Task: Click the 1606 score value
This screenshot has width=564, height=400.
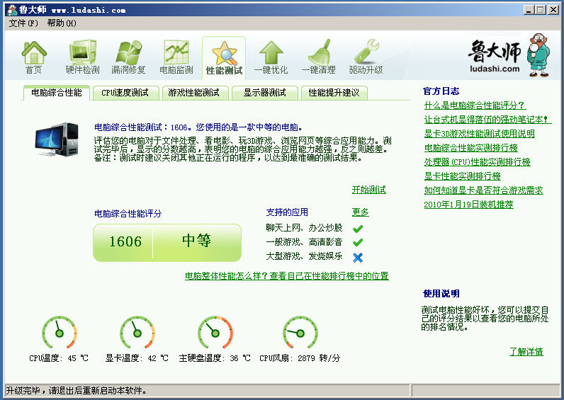Action: click(125, 241)
